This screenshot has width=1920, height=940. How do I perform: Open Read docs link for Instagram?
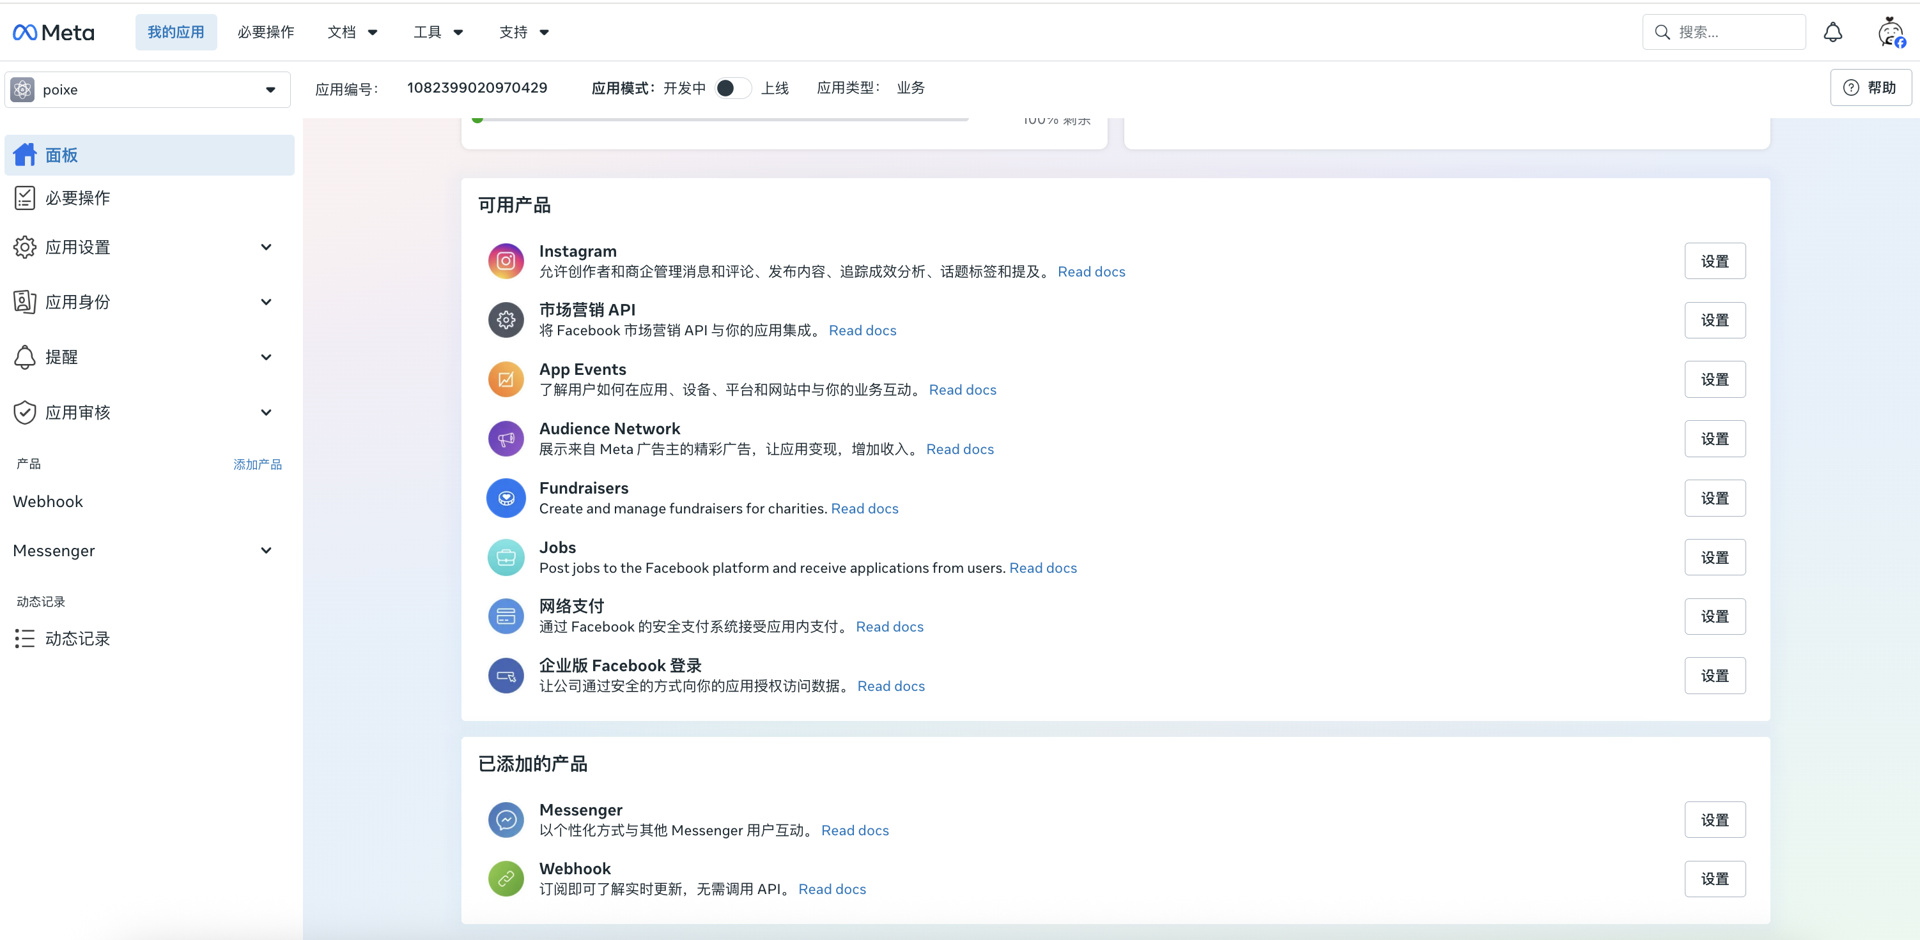click(1091, 271)
